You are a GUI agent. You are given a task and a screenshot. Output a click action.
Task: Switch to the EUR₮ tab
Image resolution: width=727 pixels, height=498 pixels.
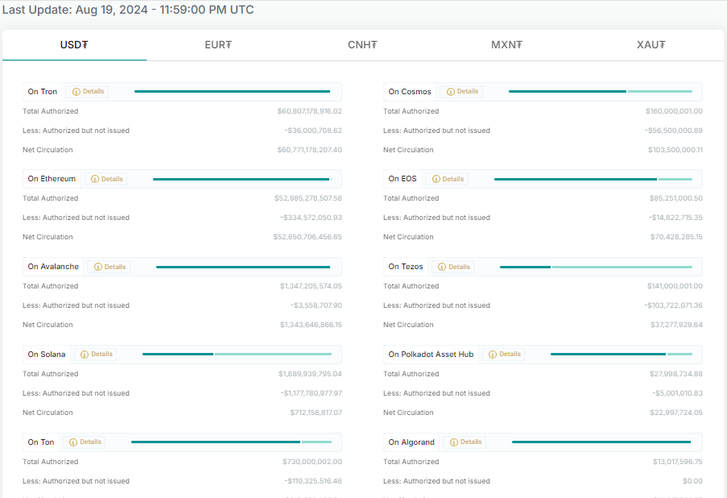tap(218, 45)
